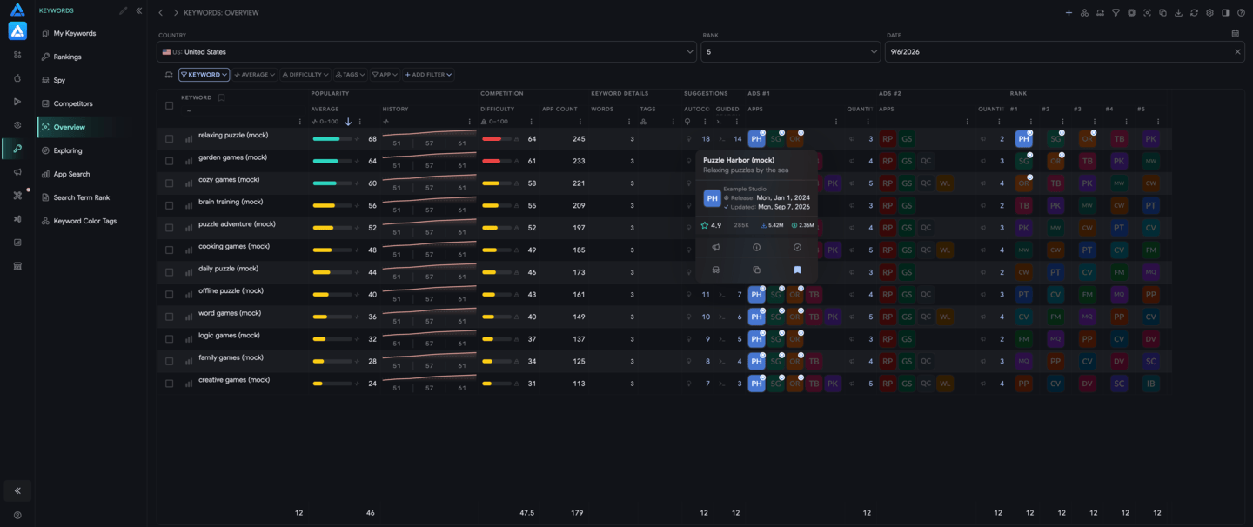
Task: Click the PH app badge in relaxing puzzle Ads #1
Action: (x=756, y=139)
